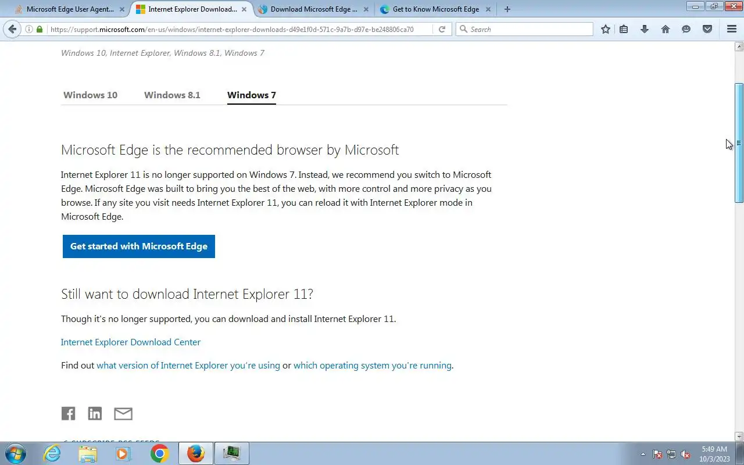Share page by email envelope icon

123,413
